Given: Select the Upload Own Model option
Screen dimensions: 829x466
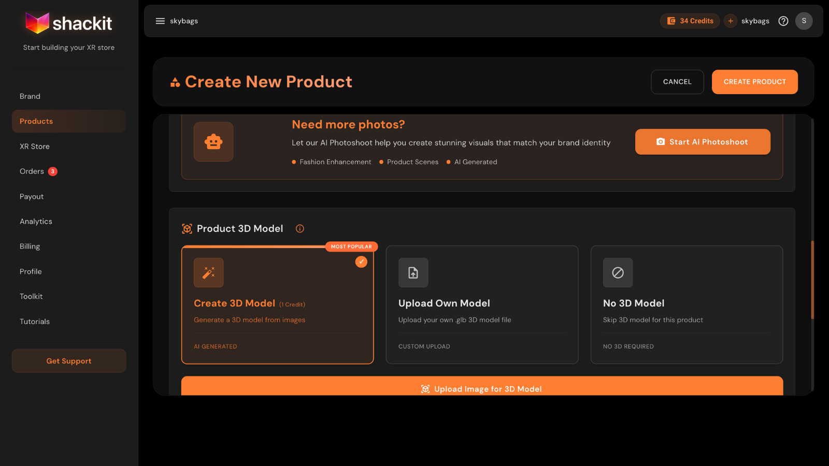Looking at the screenshot, I should [482, 304].
